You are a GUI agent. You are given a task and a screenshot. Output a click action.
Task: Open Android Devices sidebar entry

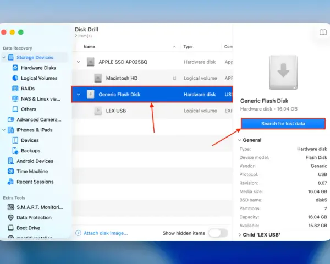(35, 161)
